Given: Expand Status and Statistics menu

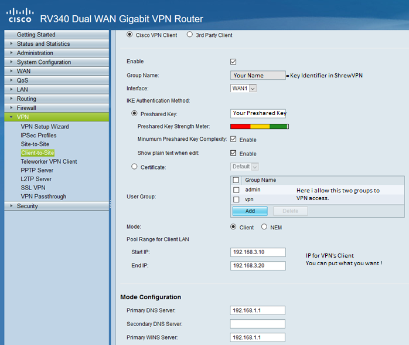Looking at the screenshot, I should pyautogui.click(x=57, y=43).
